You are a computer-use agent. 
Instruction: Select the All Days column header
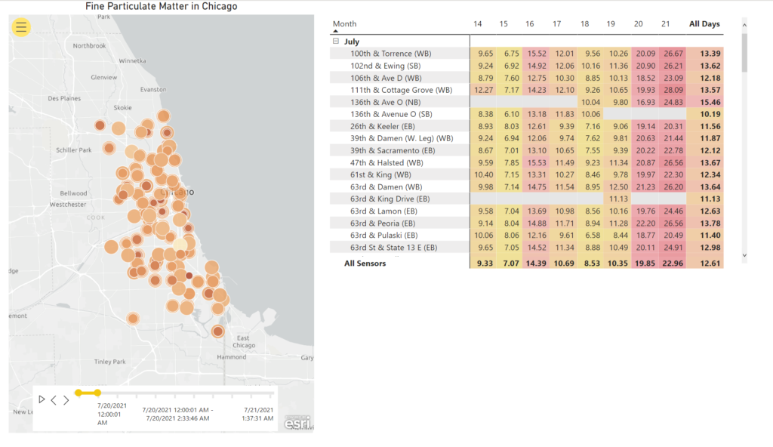(704, 23)
